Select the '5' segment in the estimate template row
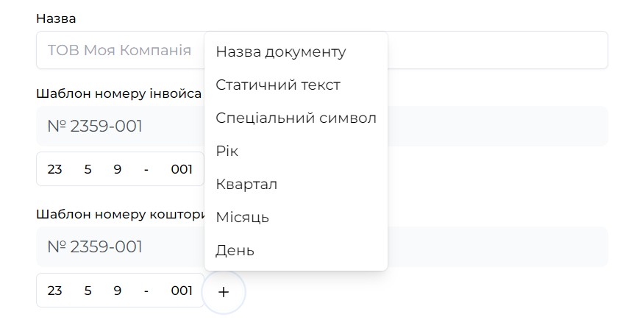Viewport: 623px width, 320px height. (88, 291)
